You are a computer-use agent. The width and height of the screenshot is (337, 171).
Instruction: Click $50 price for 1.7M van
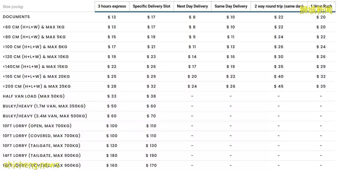(x=112, y=106)
